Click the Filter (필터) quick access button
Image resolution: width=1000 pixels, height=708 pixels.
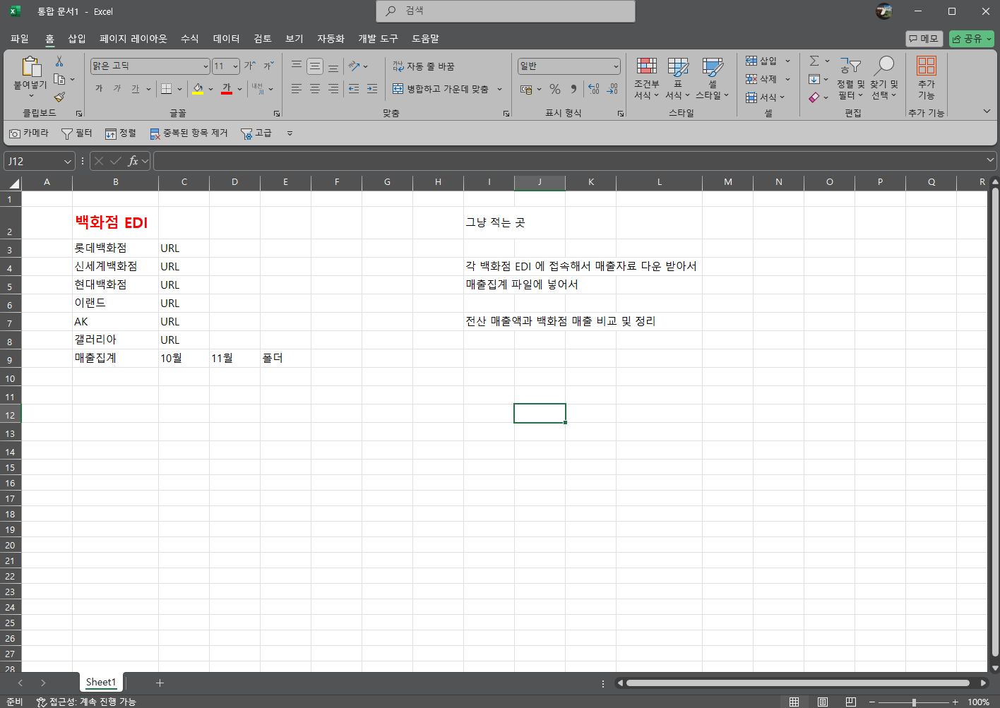pyautogui.click(x=76, y=133)
